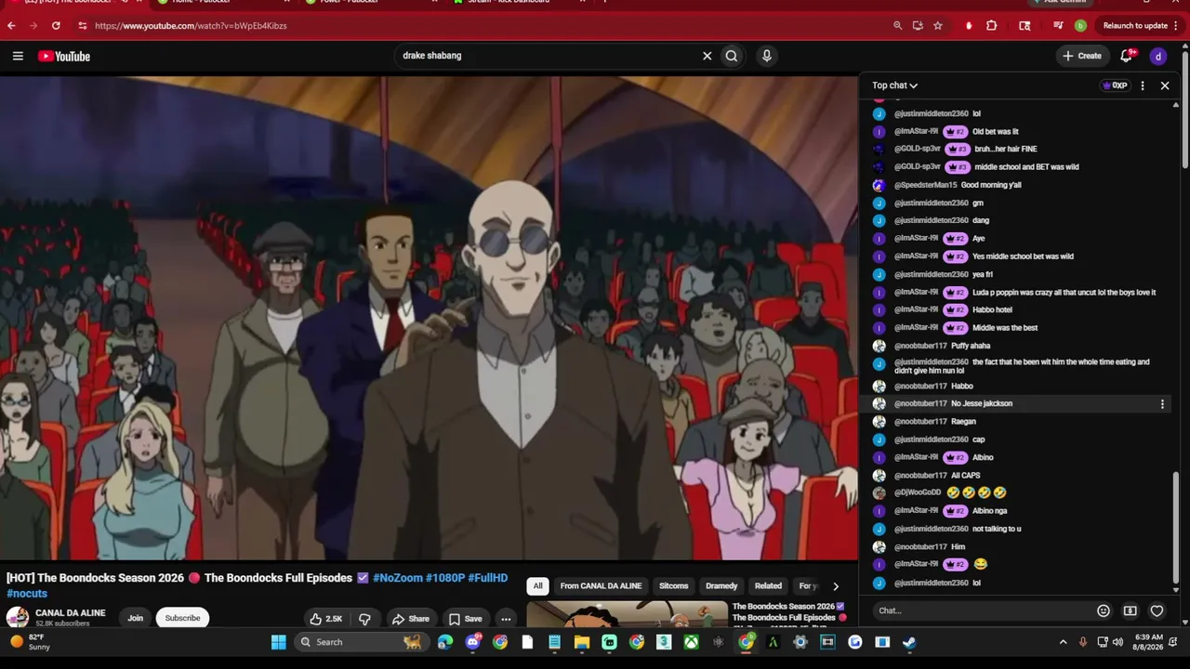Viewport: 1190px width, 669px height.
Task: Open the taskbar clock and date
Action: coord(1149,642)
